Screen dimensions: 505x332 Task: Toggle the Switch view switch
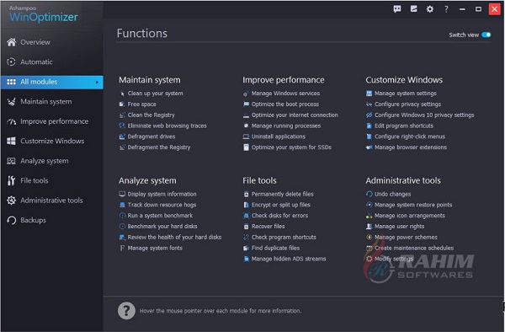[486, 35]
